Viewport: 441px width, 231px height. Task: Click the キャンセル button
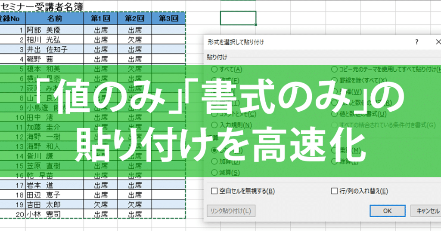click(426, 211)
